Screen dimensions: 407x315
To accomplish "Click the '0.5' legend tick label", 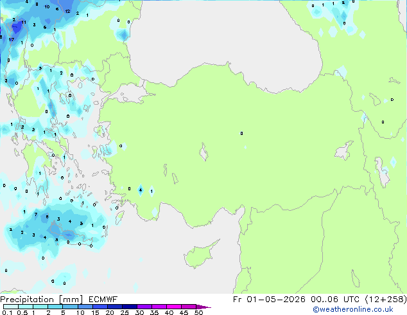I will click(x=22, y=312).
